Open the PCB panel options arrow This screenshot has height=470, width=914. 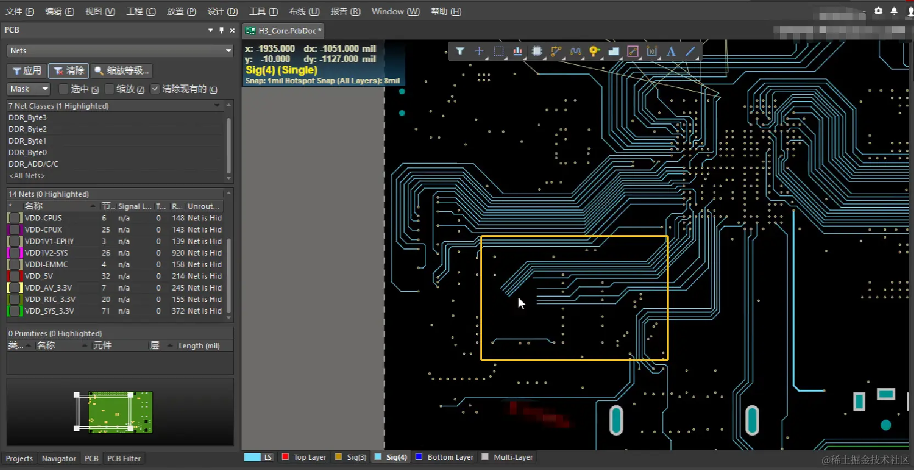pos(210,30)
